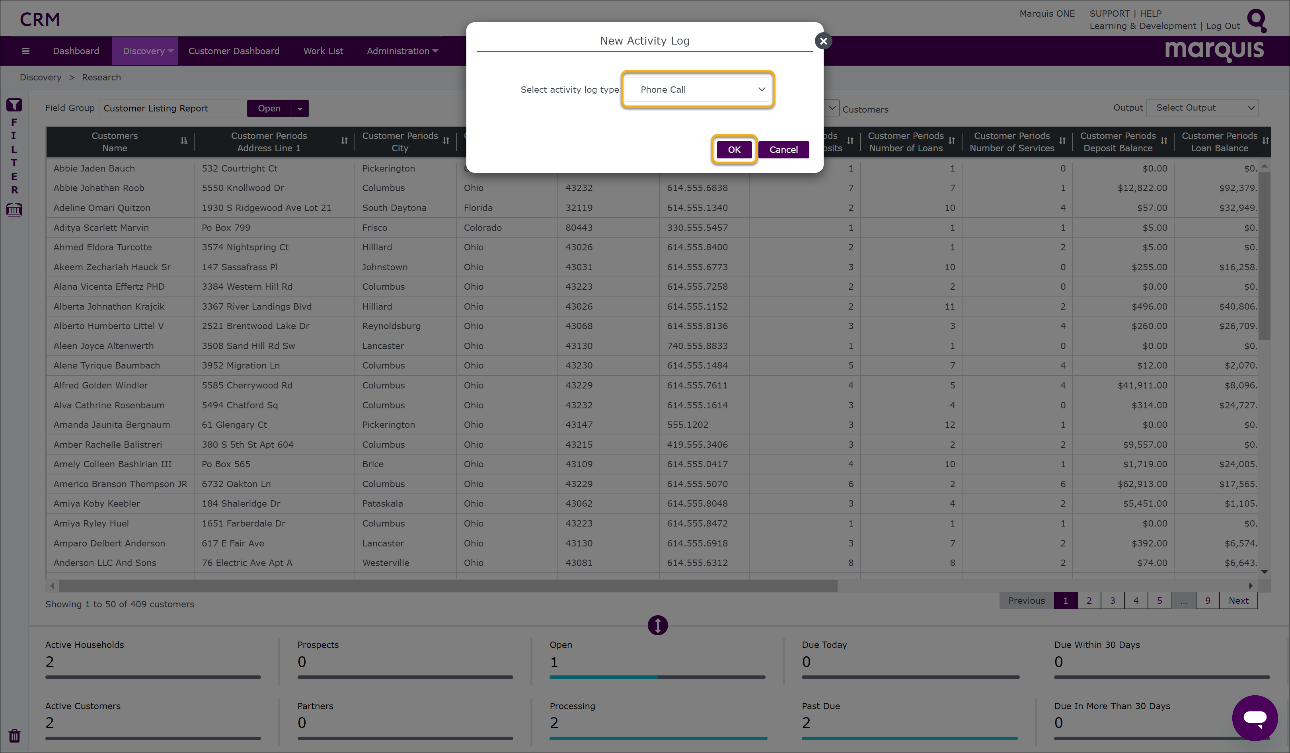
Task: Confirm with the OK button
Action: [x=734, y=150]
